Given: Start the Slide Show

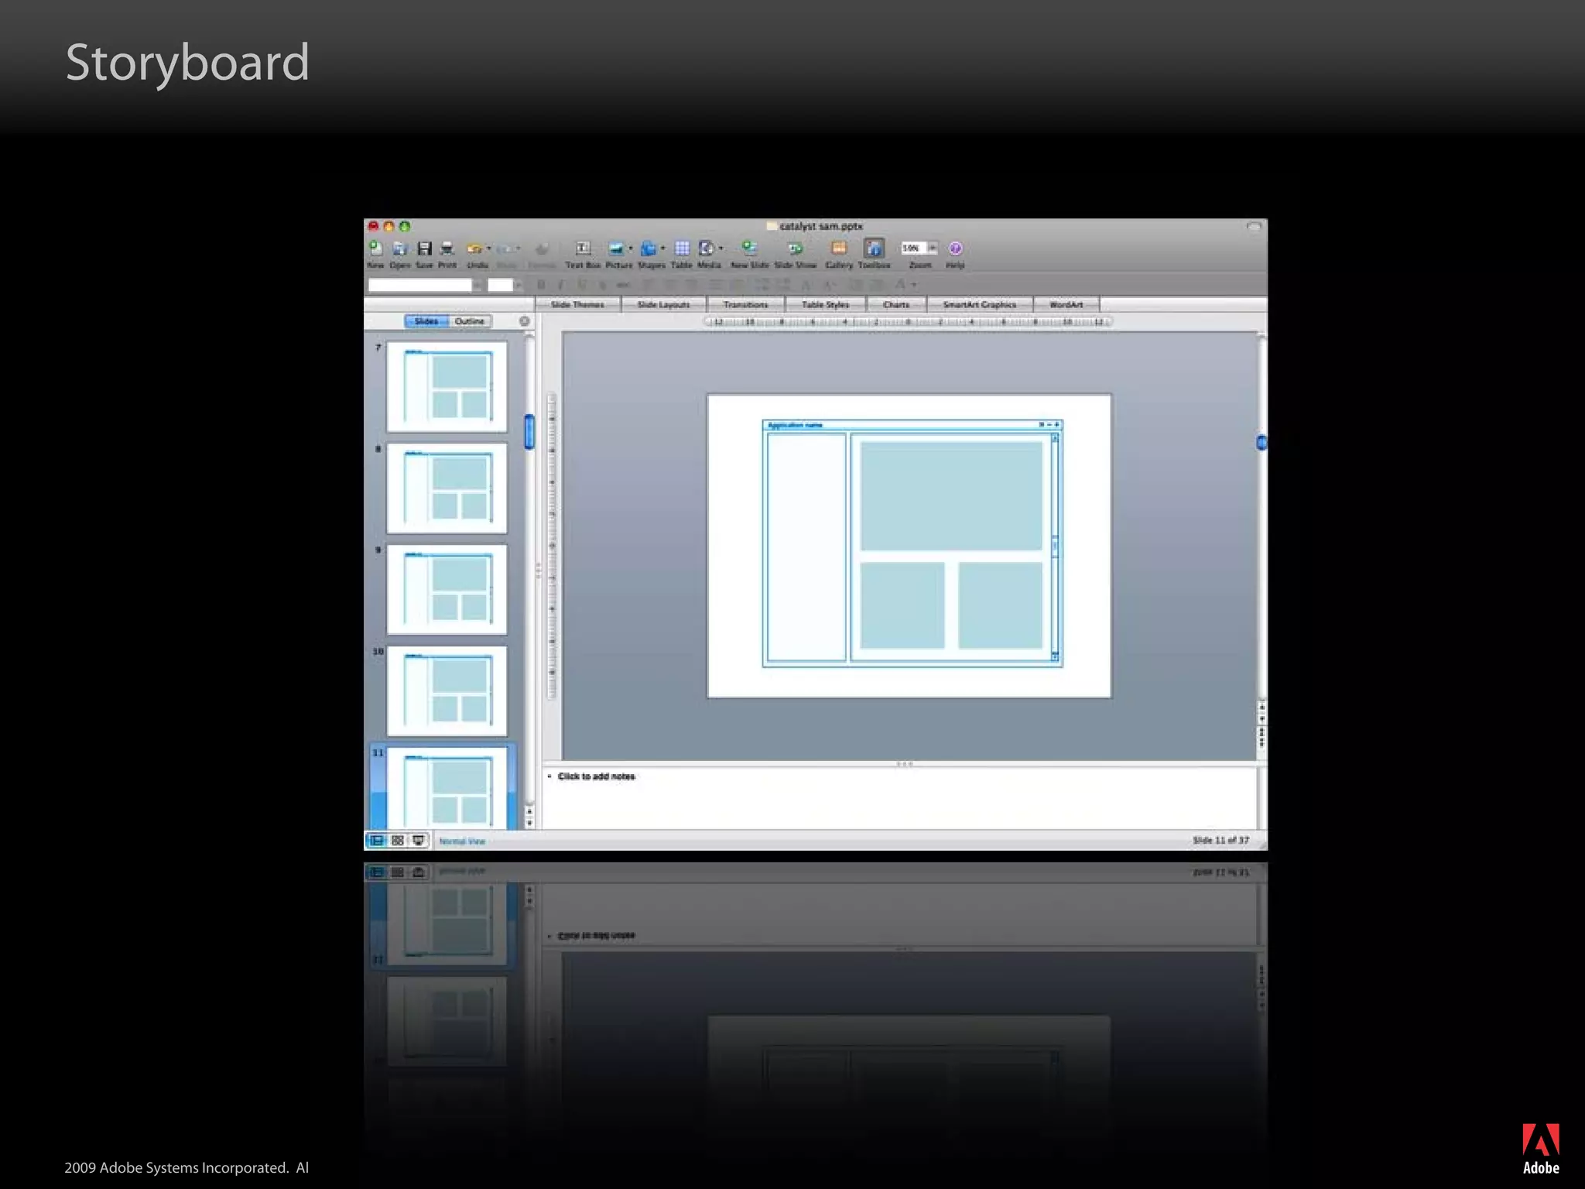Looking at the screenshot, I should (x=795, y=248).
